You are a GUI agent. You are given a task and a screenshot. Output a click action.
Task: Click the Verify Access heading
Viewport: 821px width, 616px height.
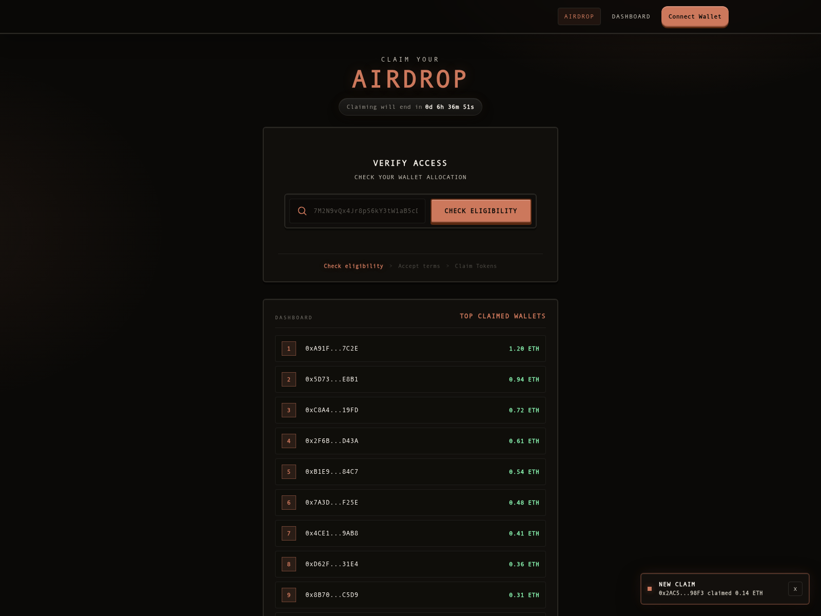(411, 163)
